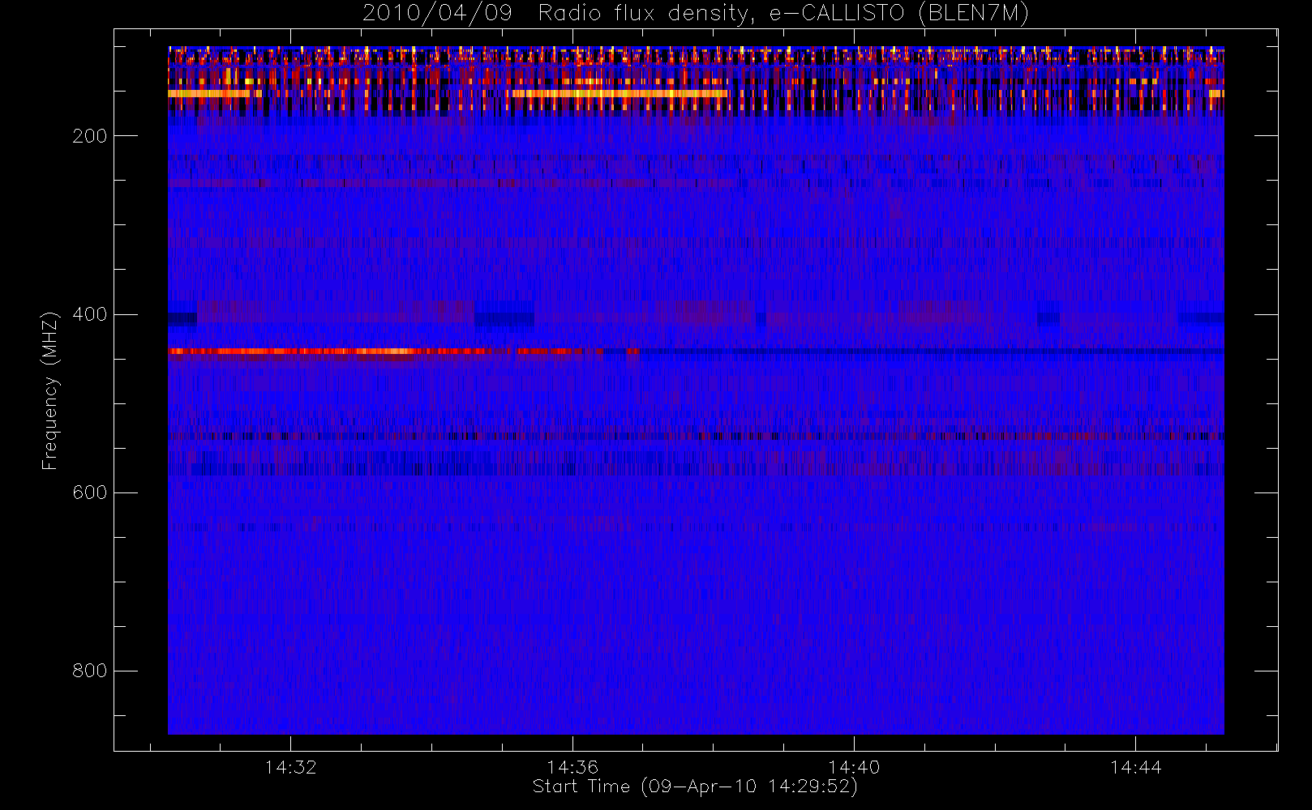Click the 'Frequency (MHZ)' y-axis label

coord(50,390)
